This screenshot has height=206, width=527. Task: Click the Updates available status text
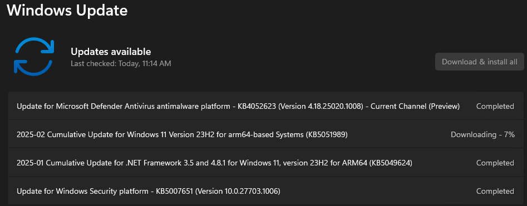click(x=111, y=52)
